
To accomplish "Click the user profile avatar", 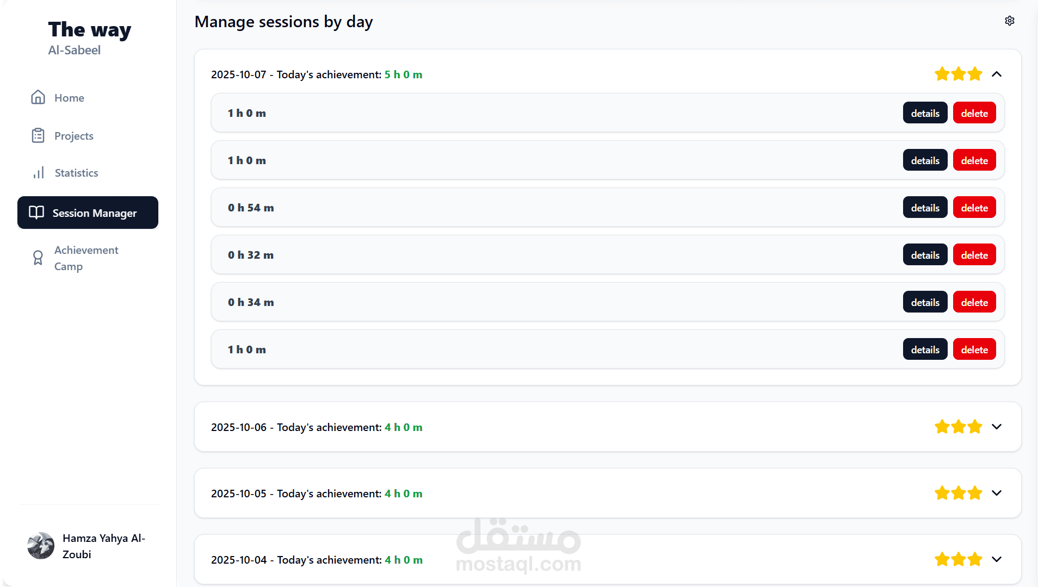I will tap(41, 546).
